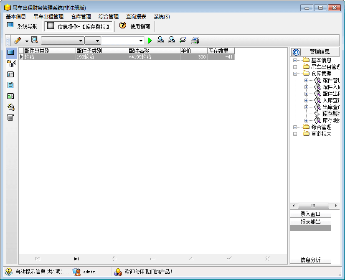
Task: Click the green run query arrow
Action: click(x=150, y=41)
